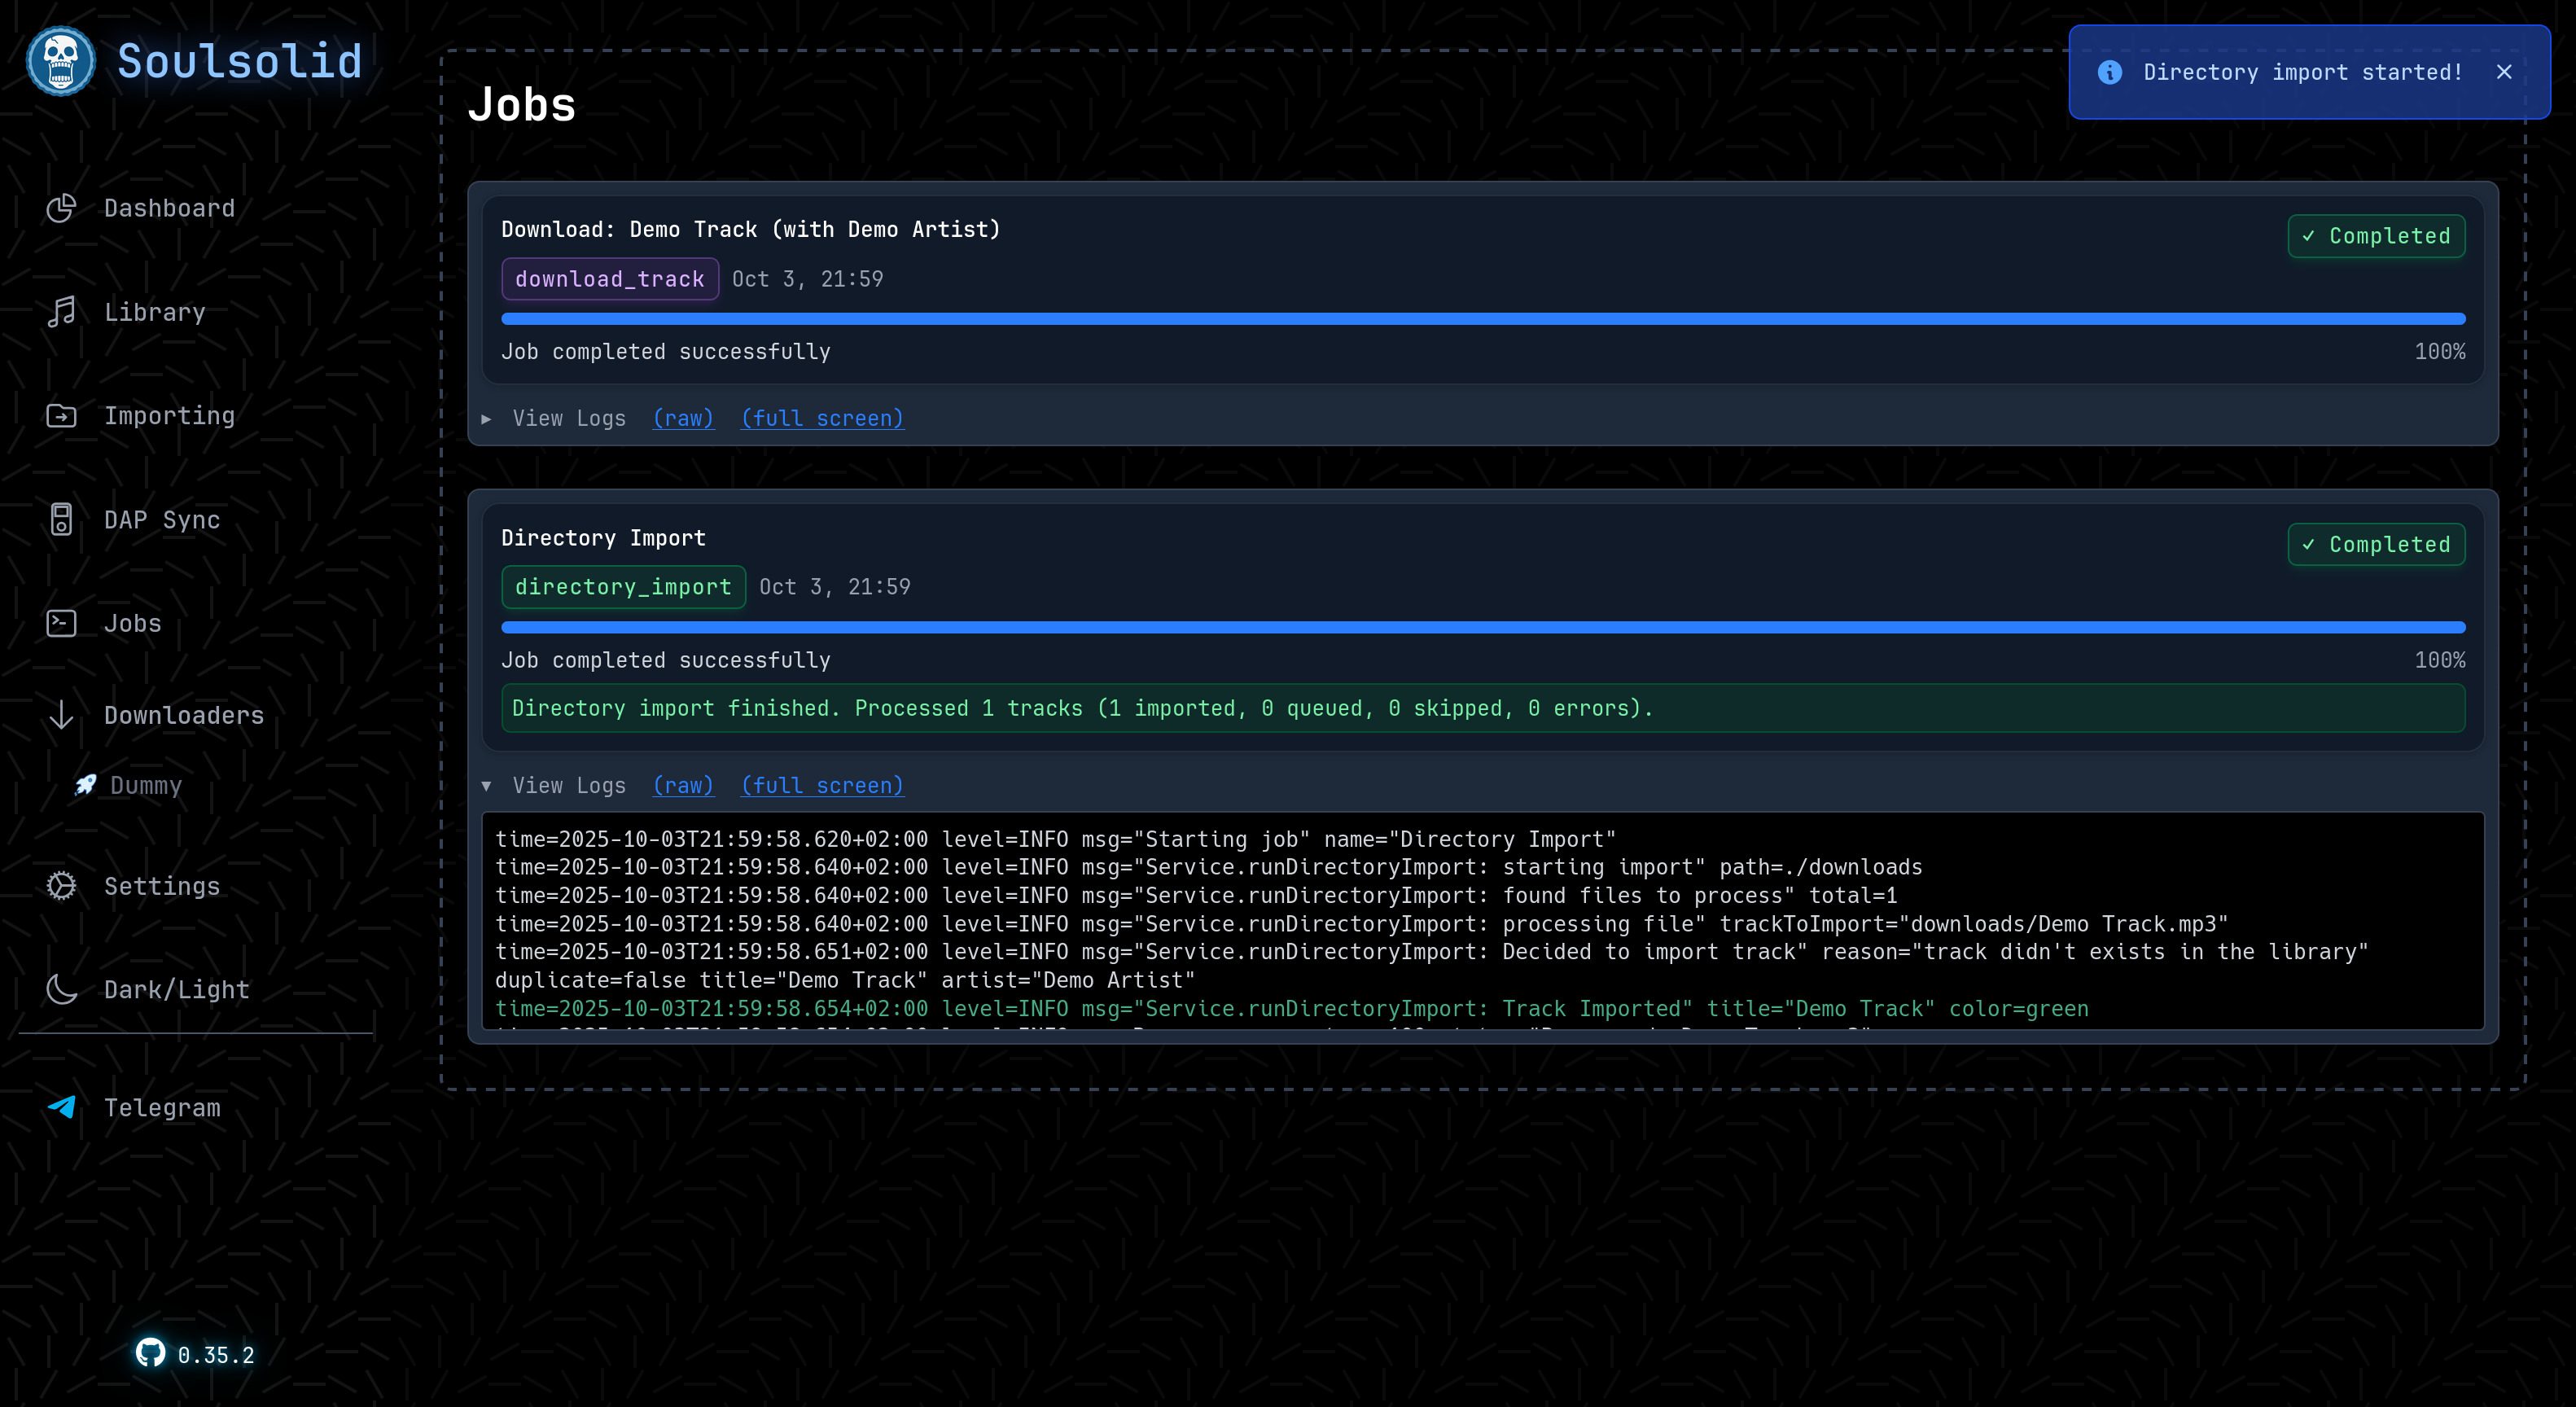
Task: Open GitHub via version 0.35.2 icon
Action: [x=150, y=1353]
